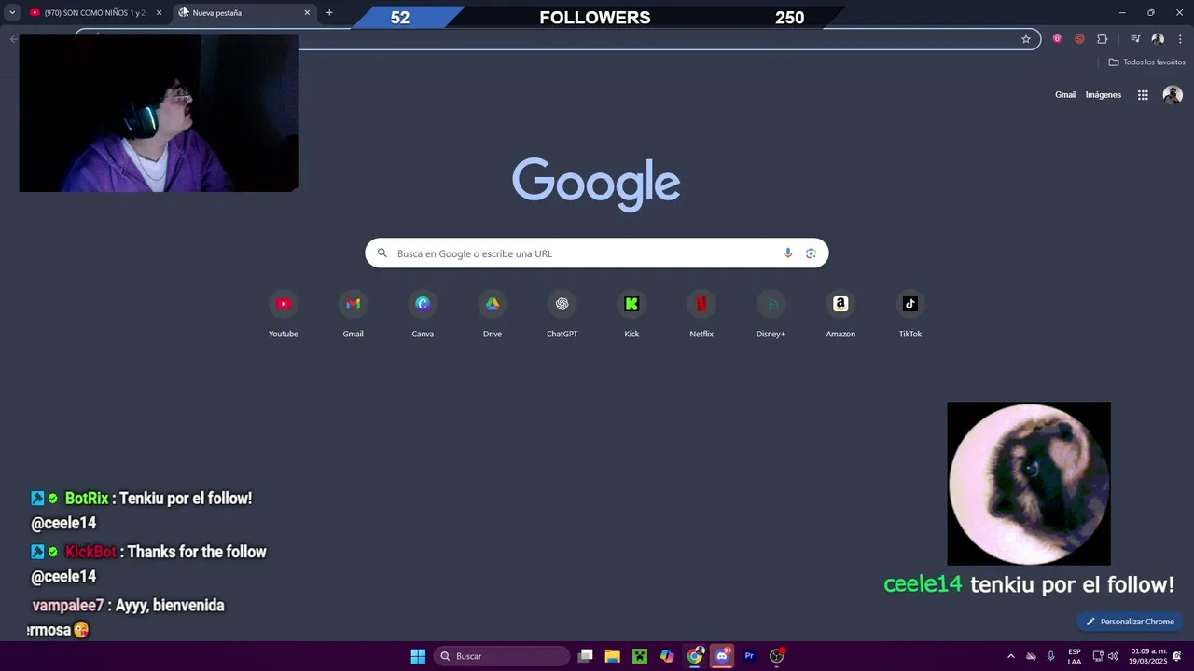Open the Youtube shortcut tile
This screenshot has height=671, width=1194.
point(284,314)
